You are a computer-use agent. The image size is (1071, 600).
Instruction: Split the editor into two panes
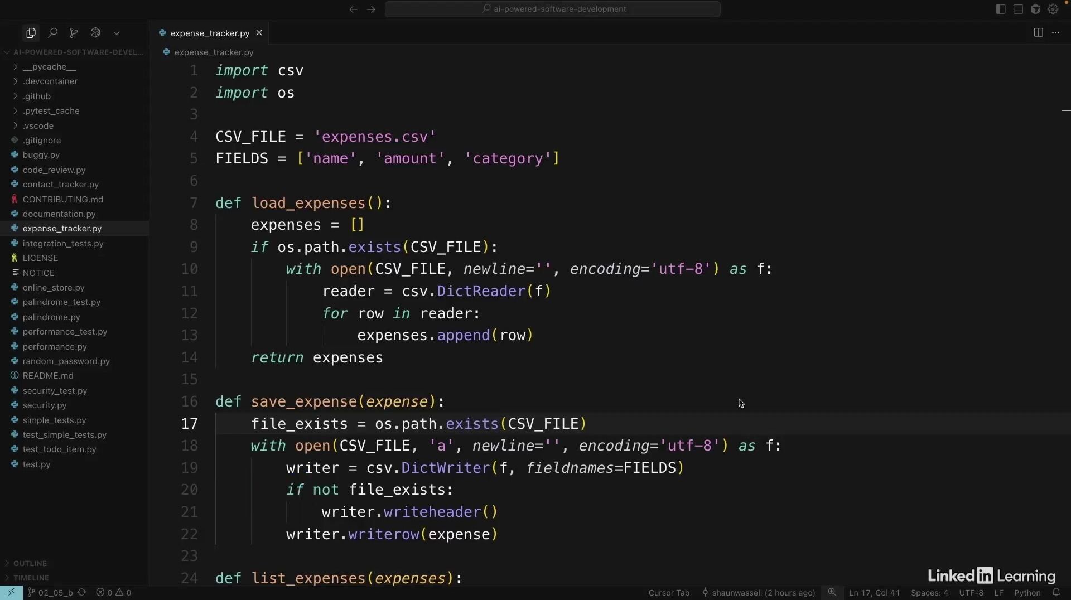(x=1039, y=32)
